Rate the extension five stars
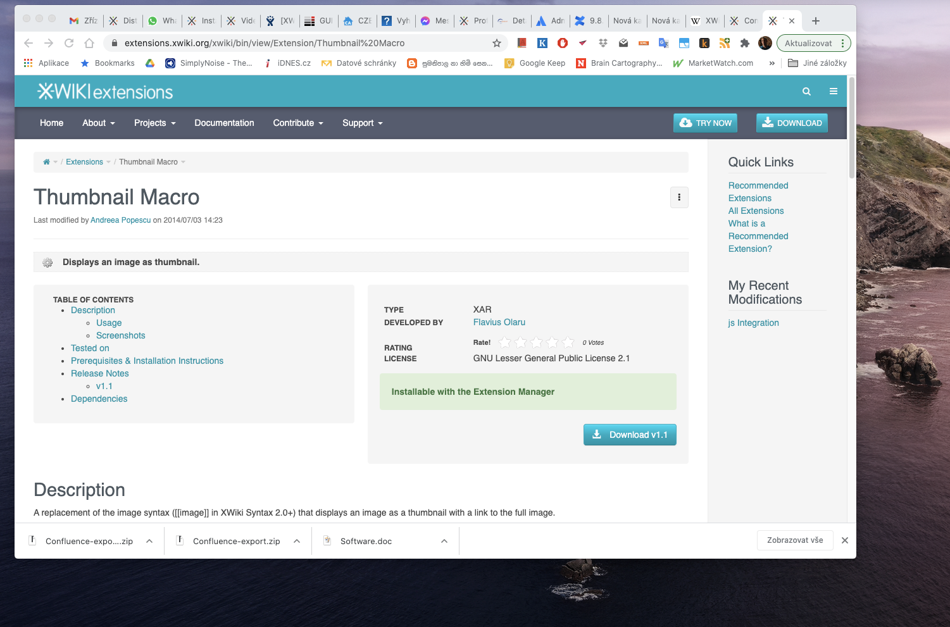The width and height of the screenshot is (950, 627). click(x=568, y=342)
